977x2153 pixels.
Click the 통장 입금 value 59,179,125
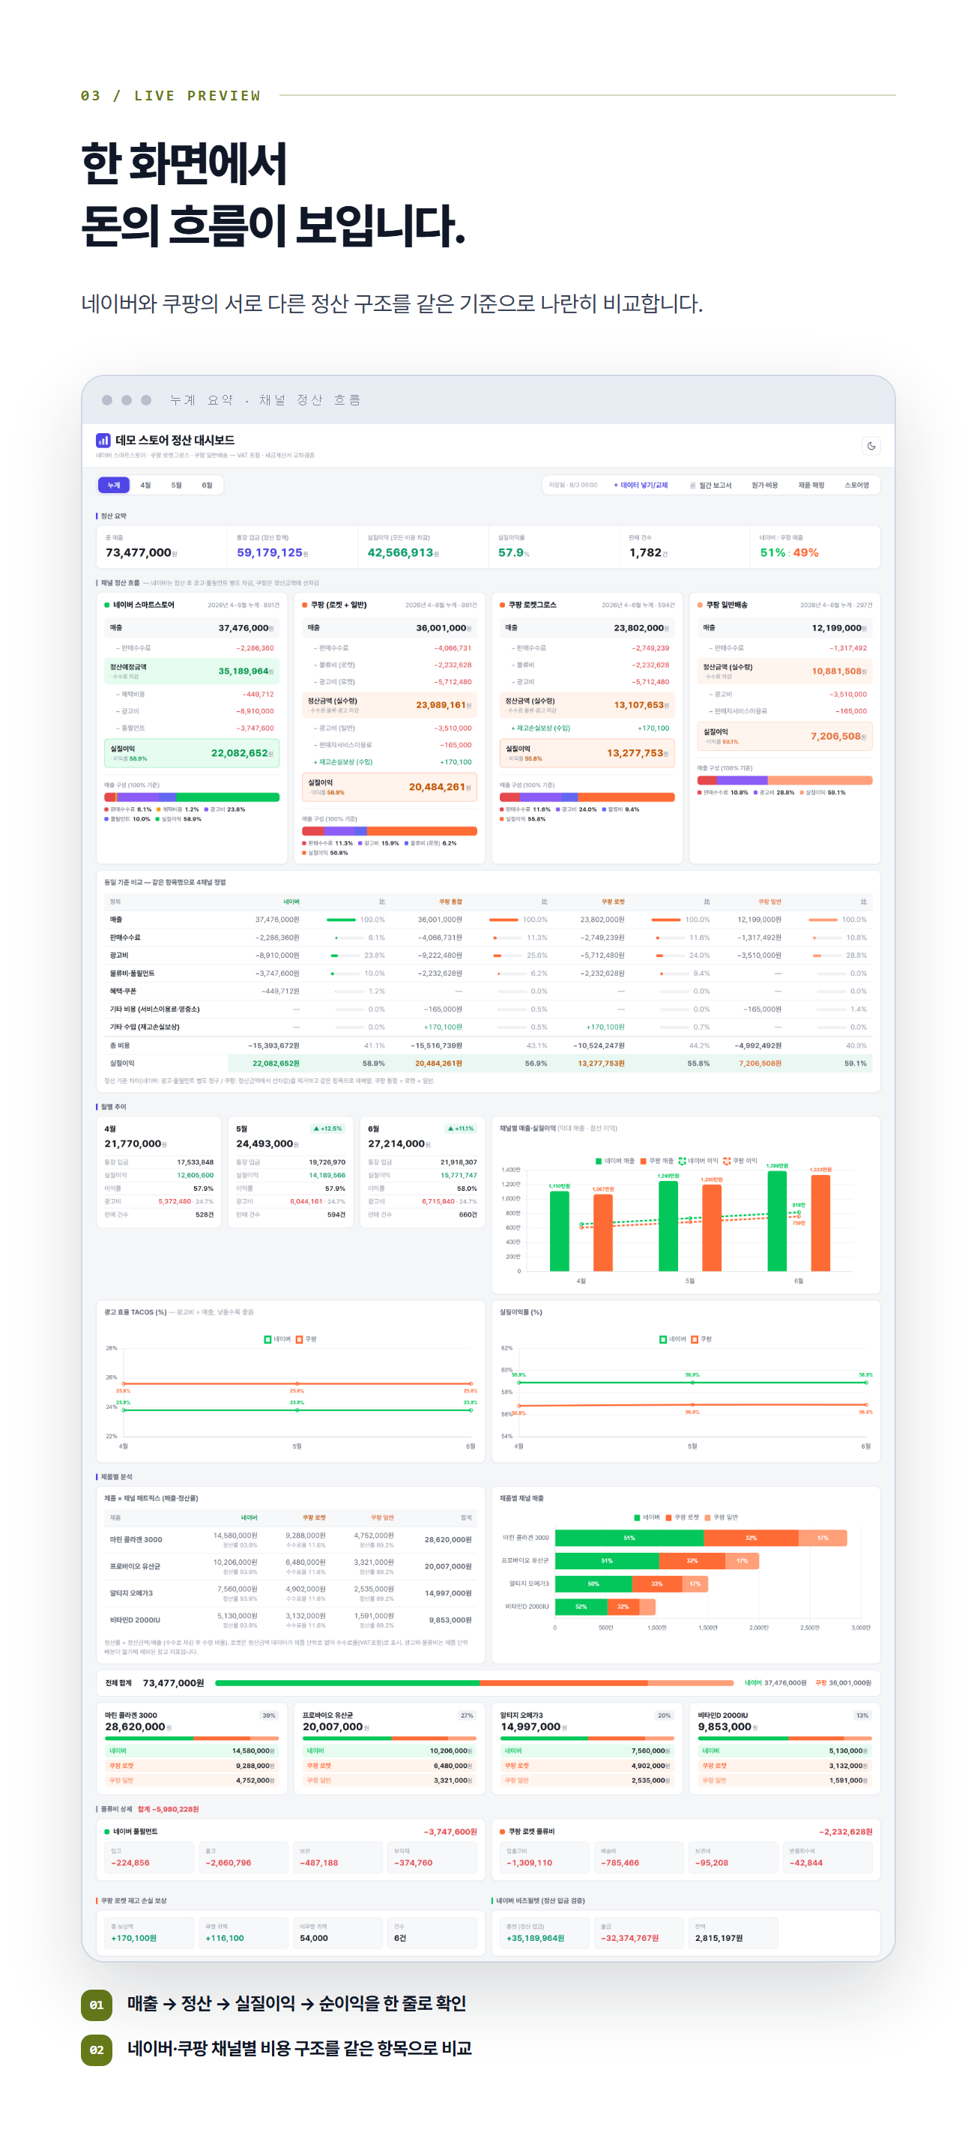pyautogui.click(x=269, y=552)
